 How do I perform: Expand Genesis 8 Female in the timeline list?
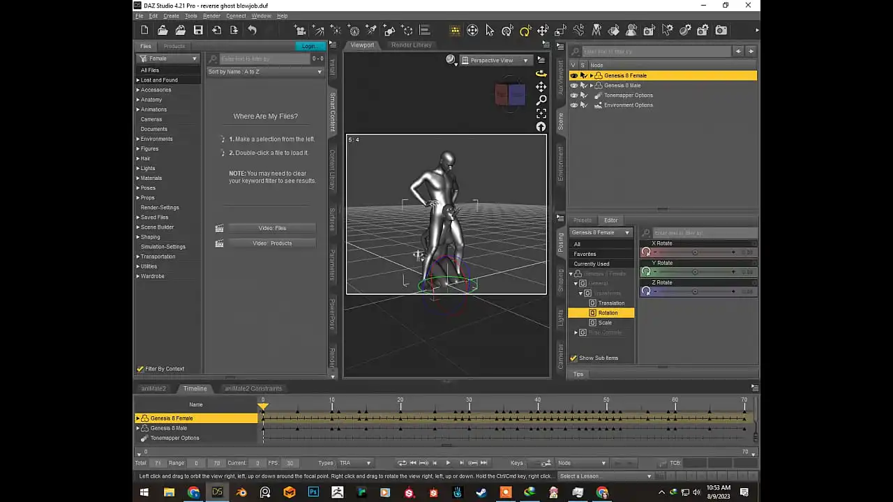click(x=138, y=418)
